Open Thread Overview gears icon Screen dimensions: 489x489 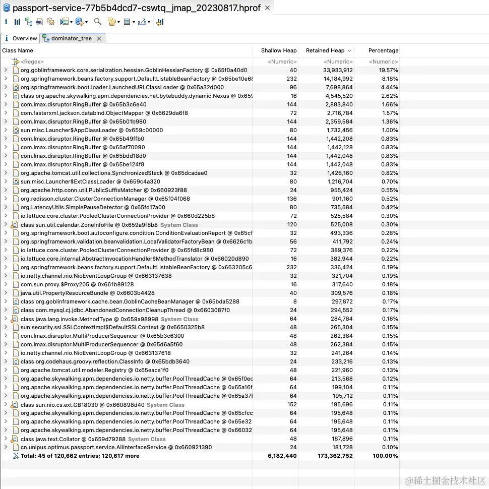click(x=50, y=22)
